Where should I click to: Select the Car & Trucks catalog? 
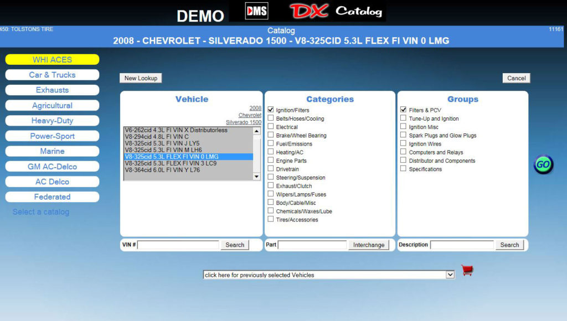tap(52, 74)
